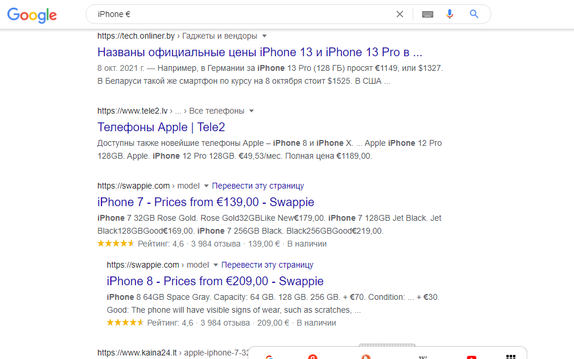Open the Телефоны Apple | Tele2 result
This screenshot has width=574, height=359.
point(161,127)
